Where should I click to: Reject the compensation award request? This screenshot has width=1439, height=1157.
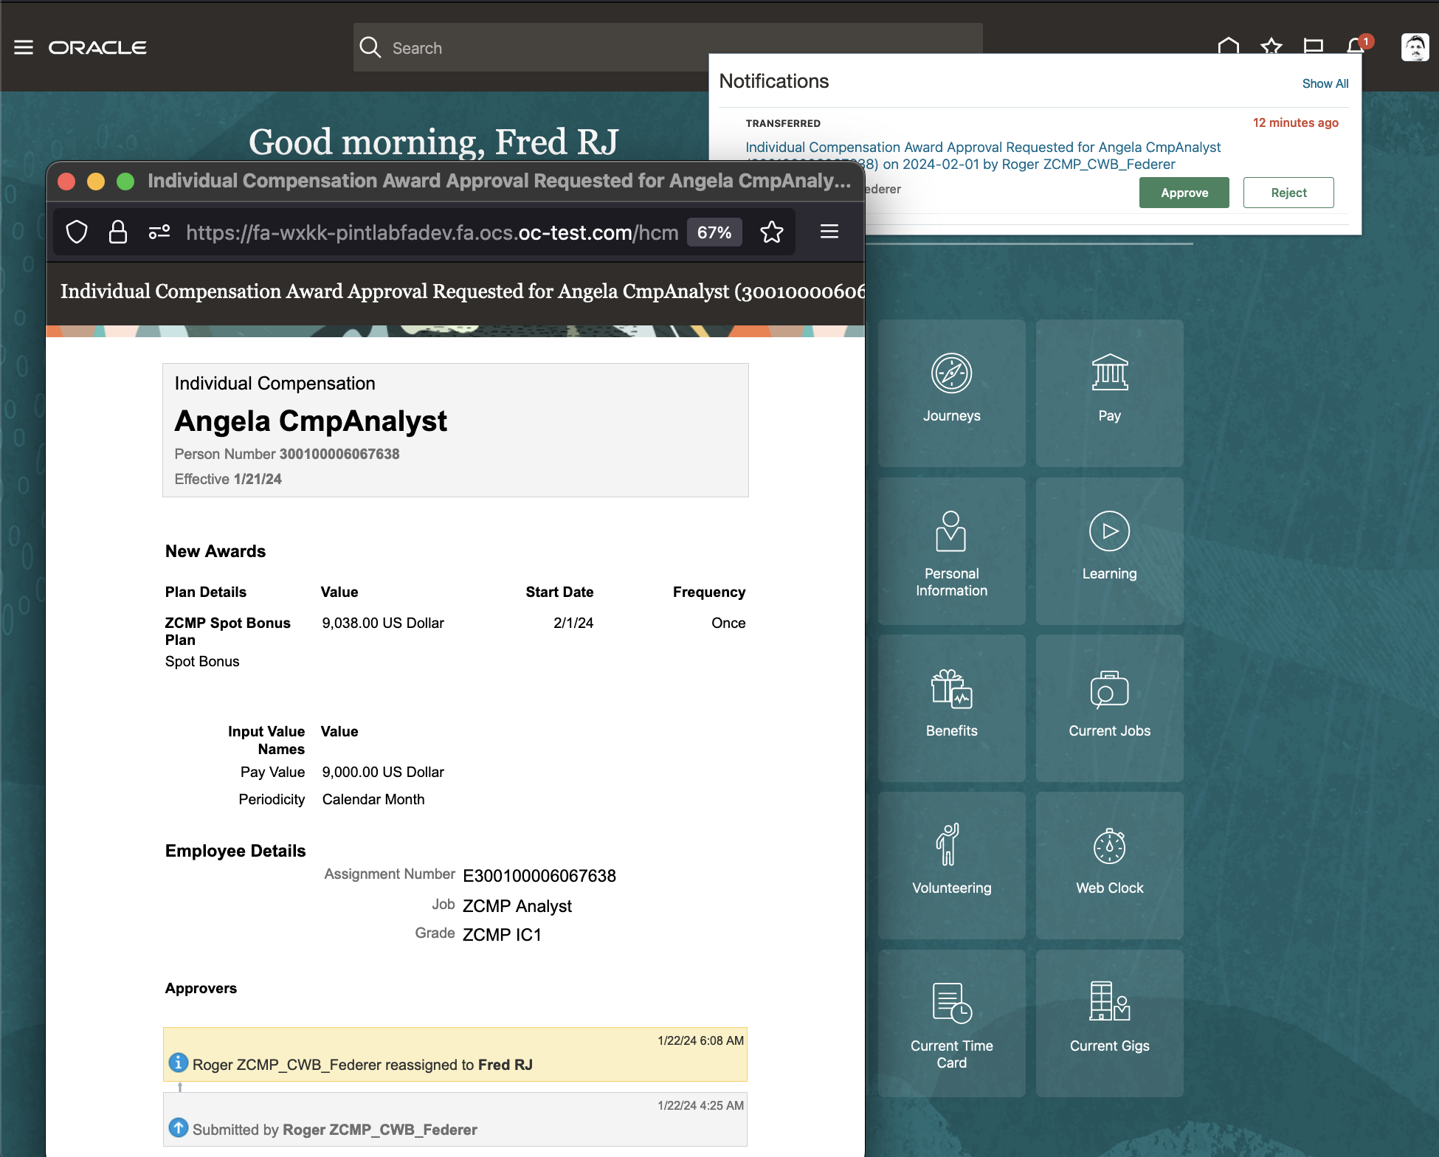point(1288,193)
